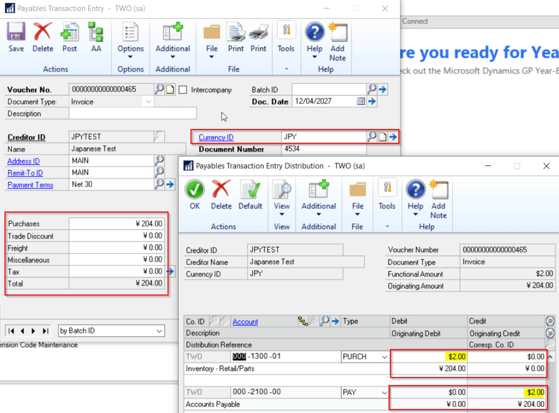This screenshot has width=559, height=413.
Task: Open the calendar picker for Doc. Date
Action: [x=361, y=102]
